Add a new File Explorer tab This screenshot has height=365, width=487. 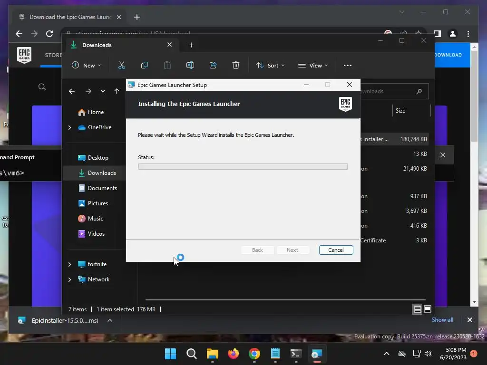pos(191,45)
